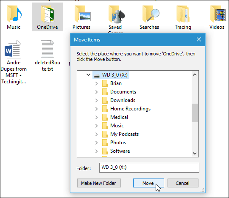Click the 'Tracing' folder name label
The image size is (229, 198).
[x=183, y=27]
